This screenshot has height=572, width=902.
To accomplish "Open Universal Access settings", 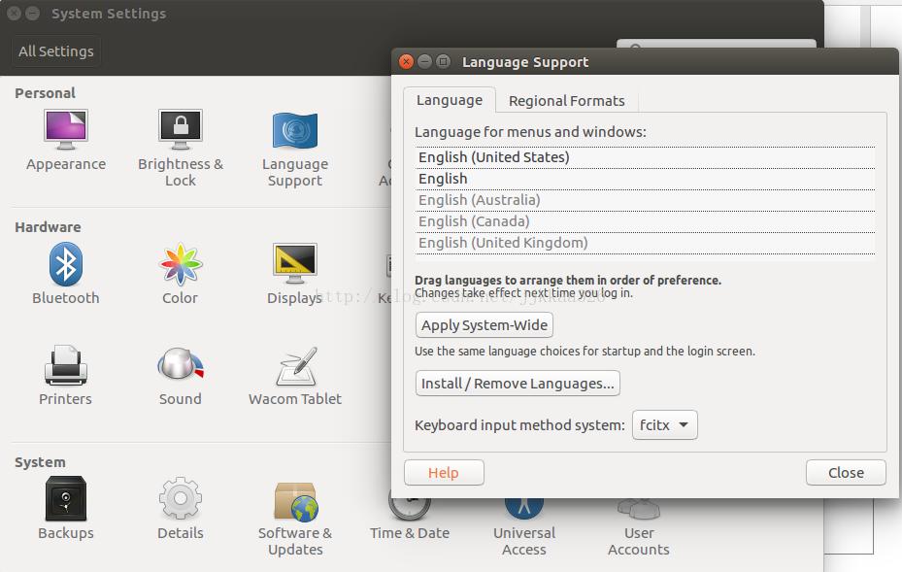I will point(524,528).
